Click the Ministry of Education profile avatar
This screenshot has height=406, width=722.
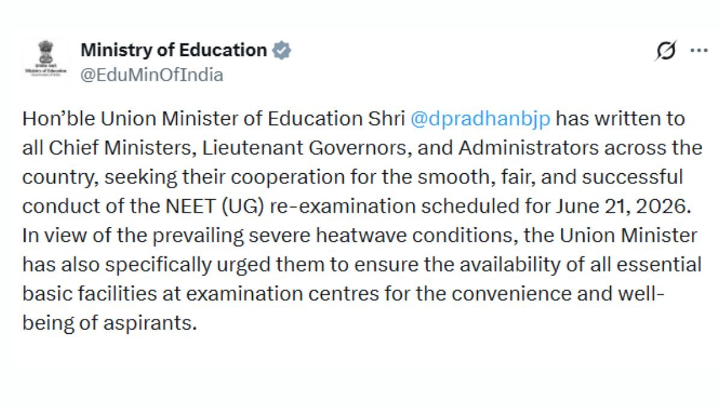[46, 58]
